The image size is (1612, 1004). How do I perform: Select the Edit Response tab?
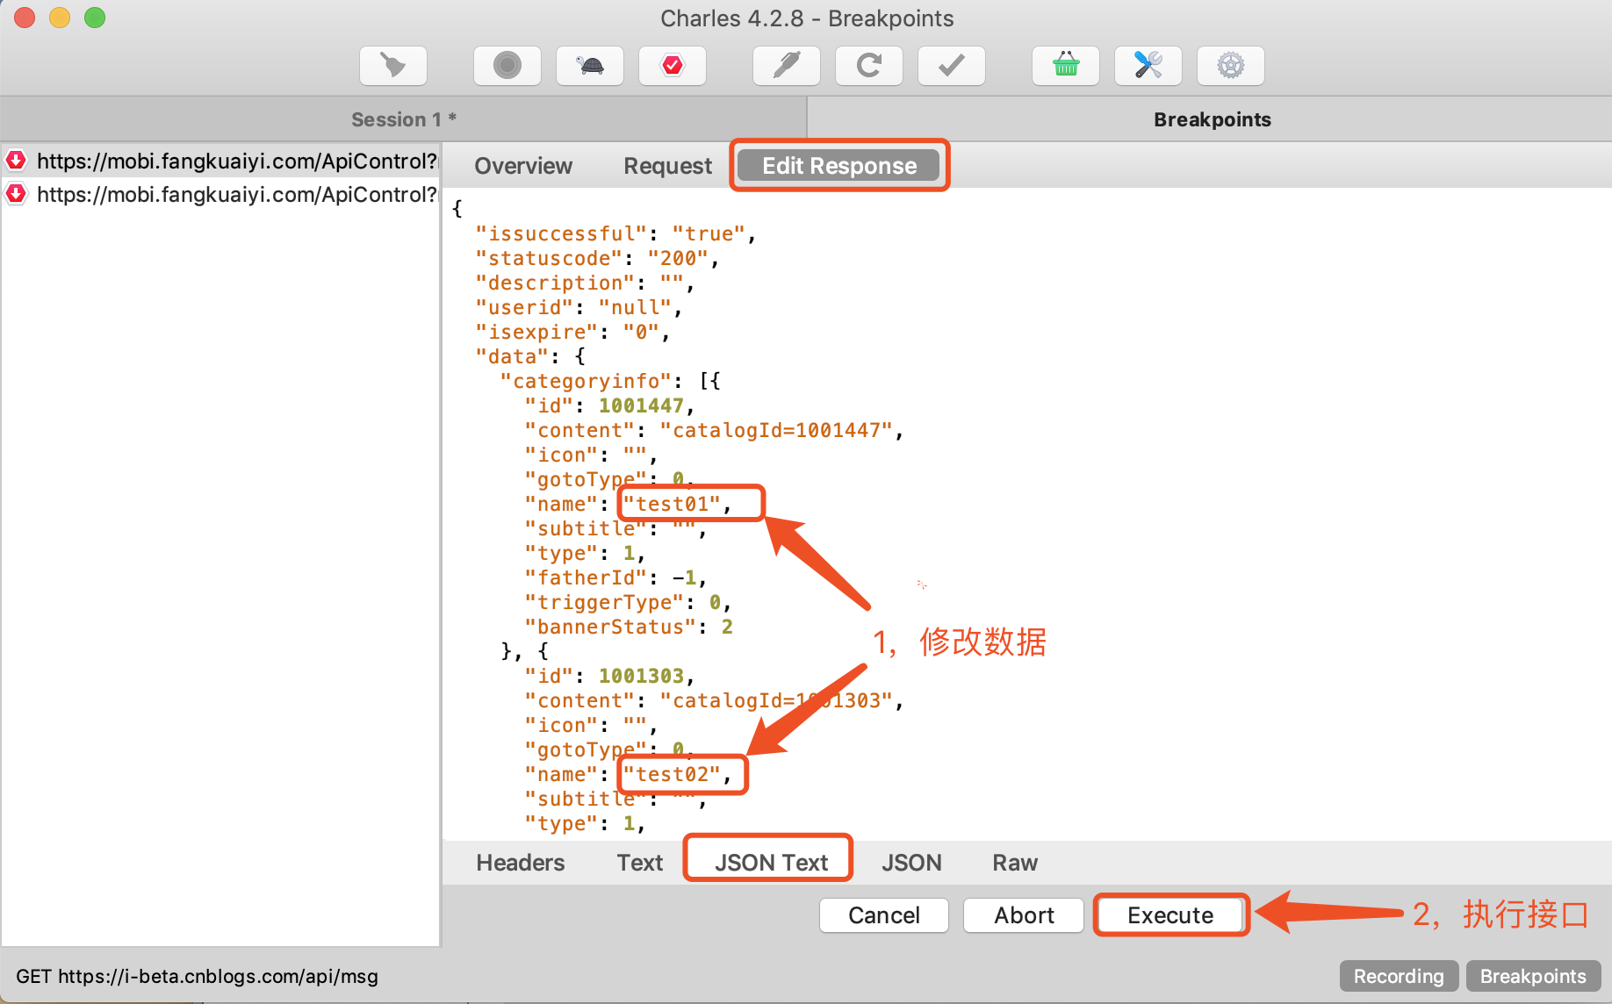pyautogui.click(x=839, y=166)
